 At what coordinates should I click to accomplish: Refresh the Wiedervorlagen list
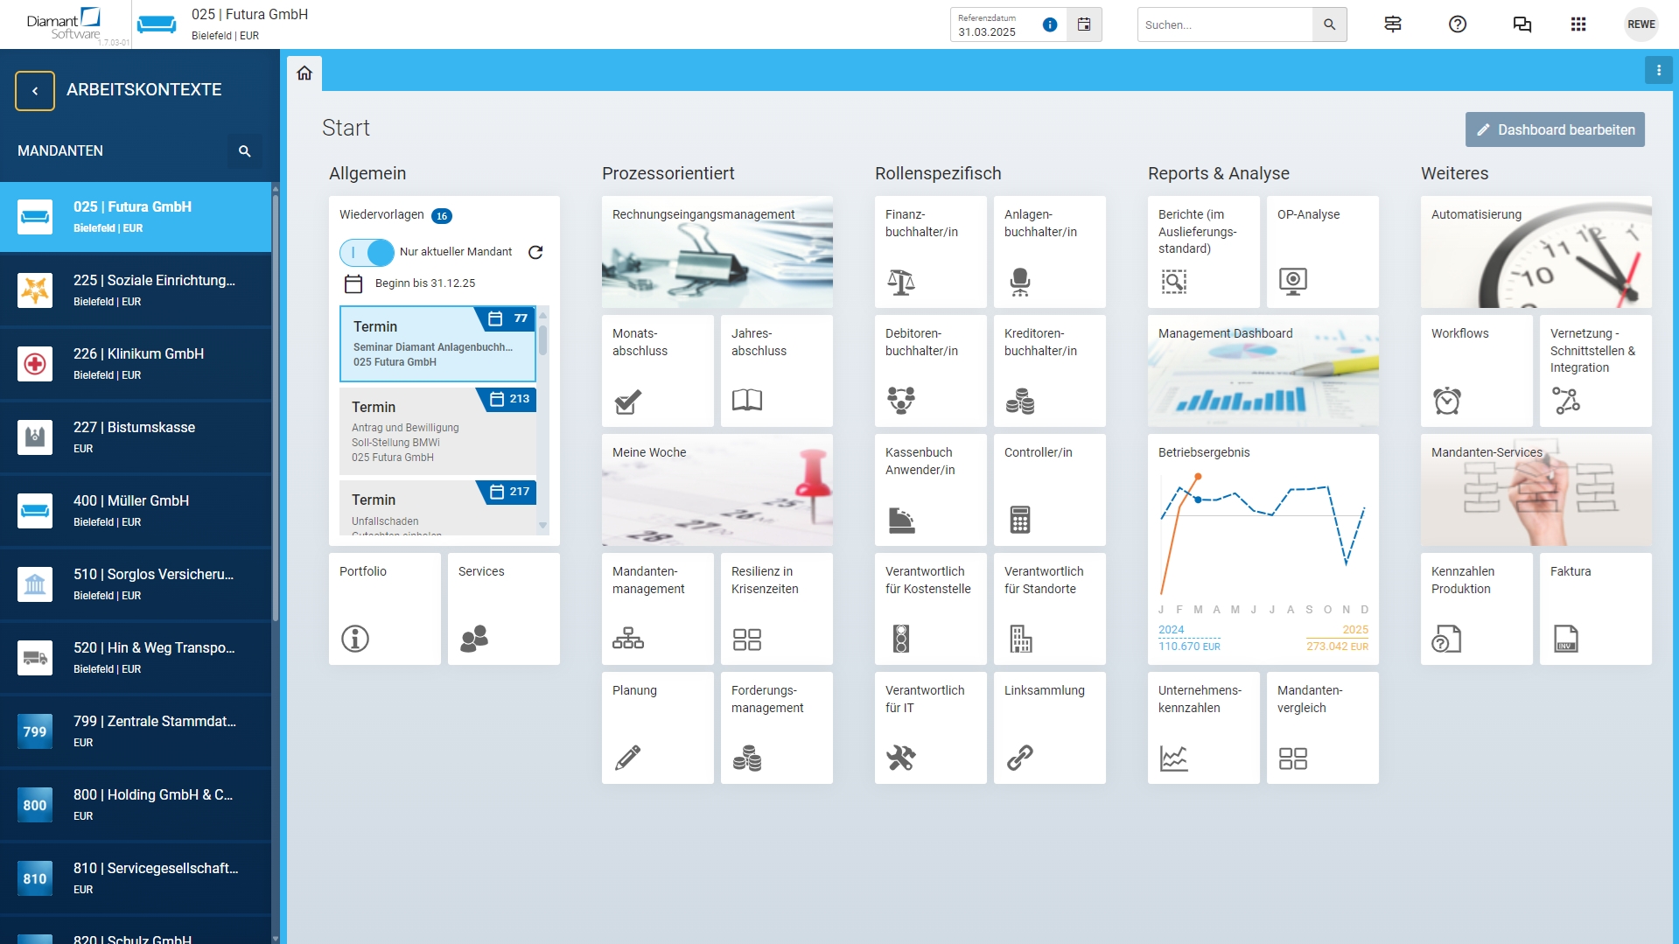(535, 252)
